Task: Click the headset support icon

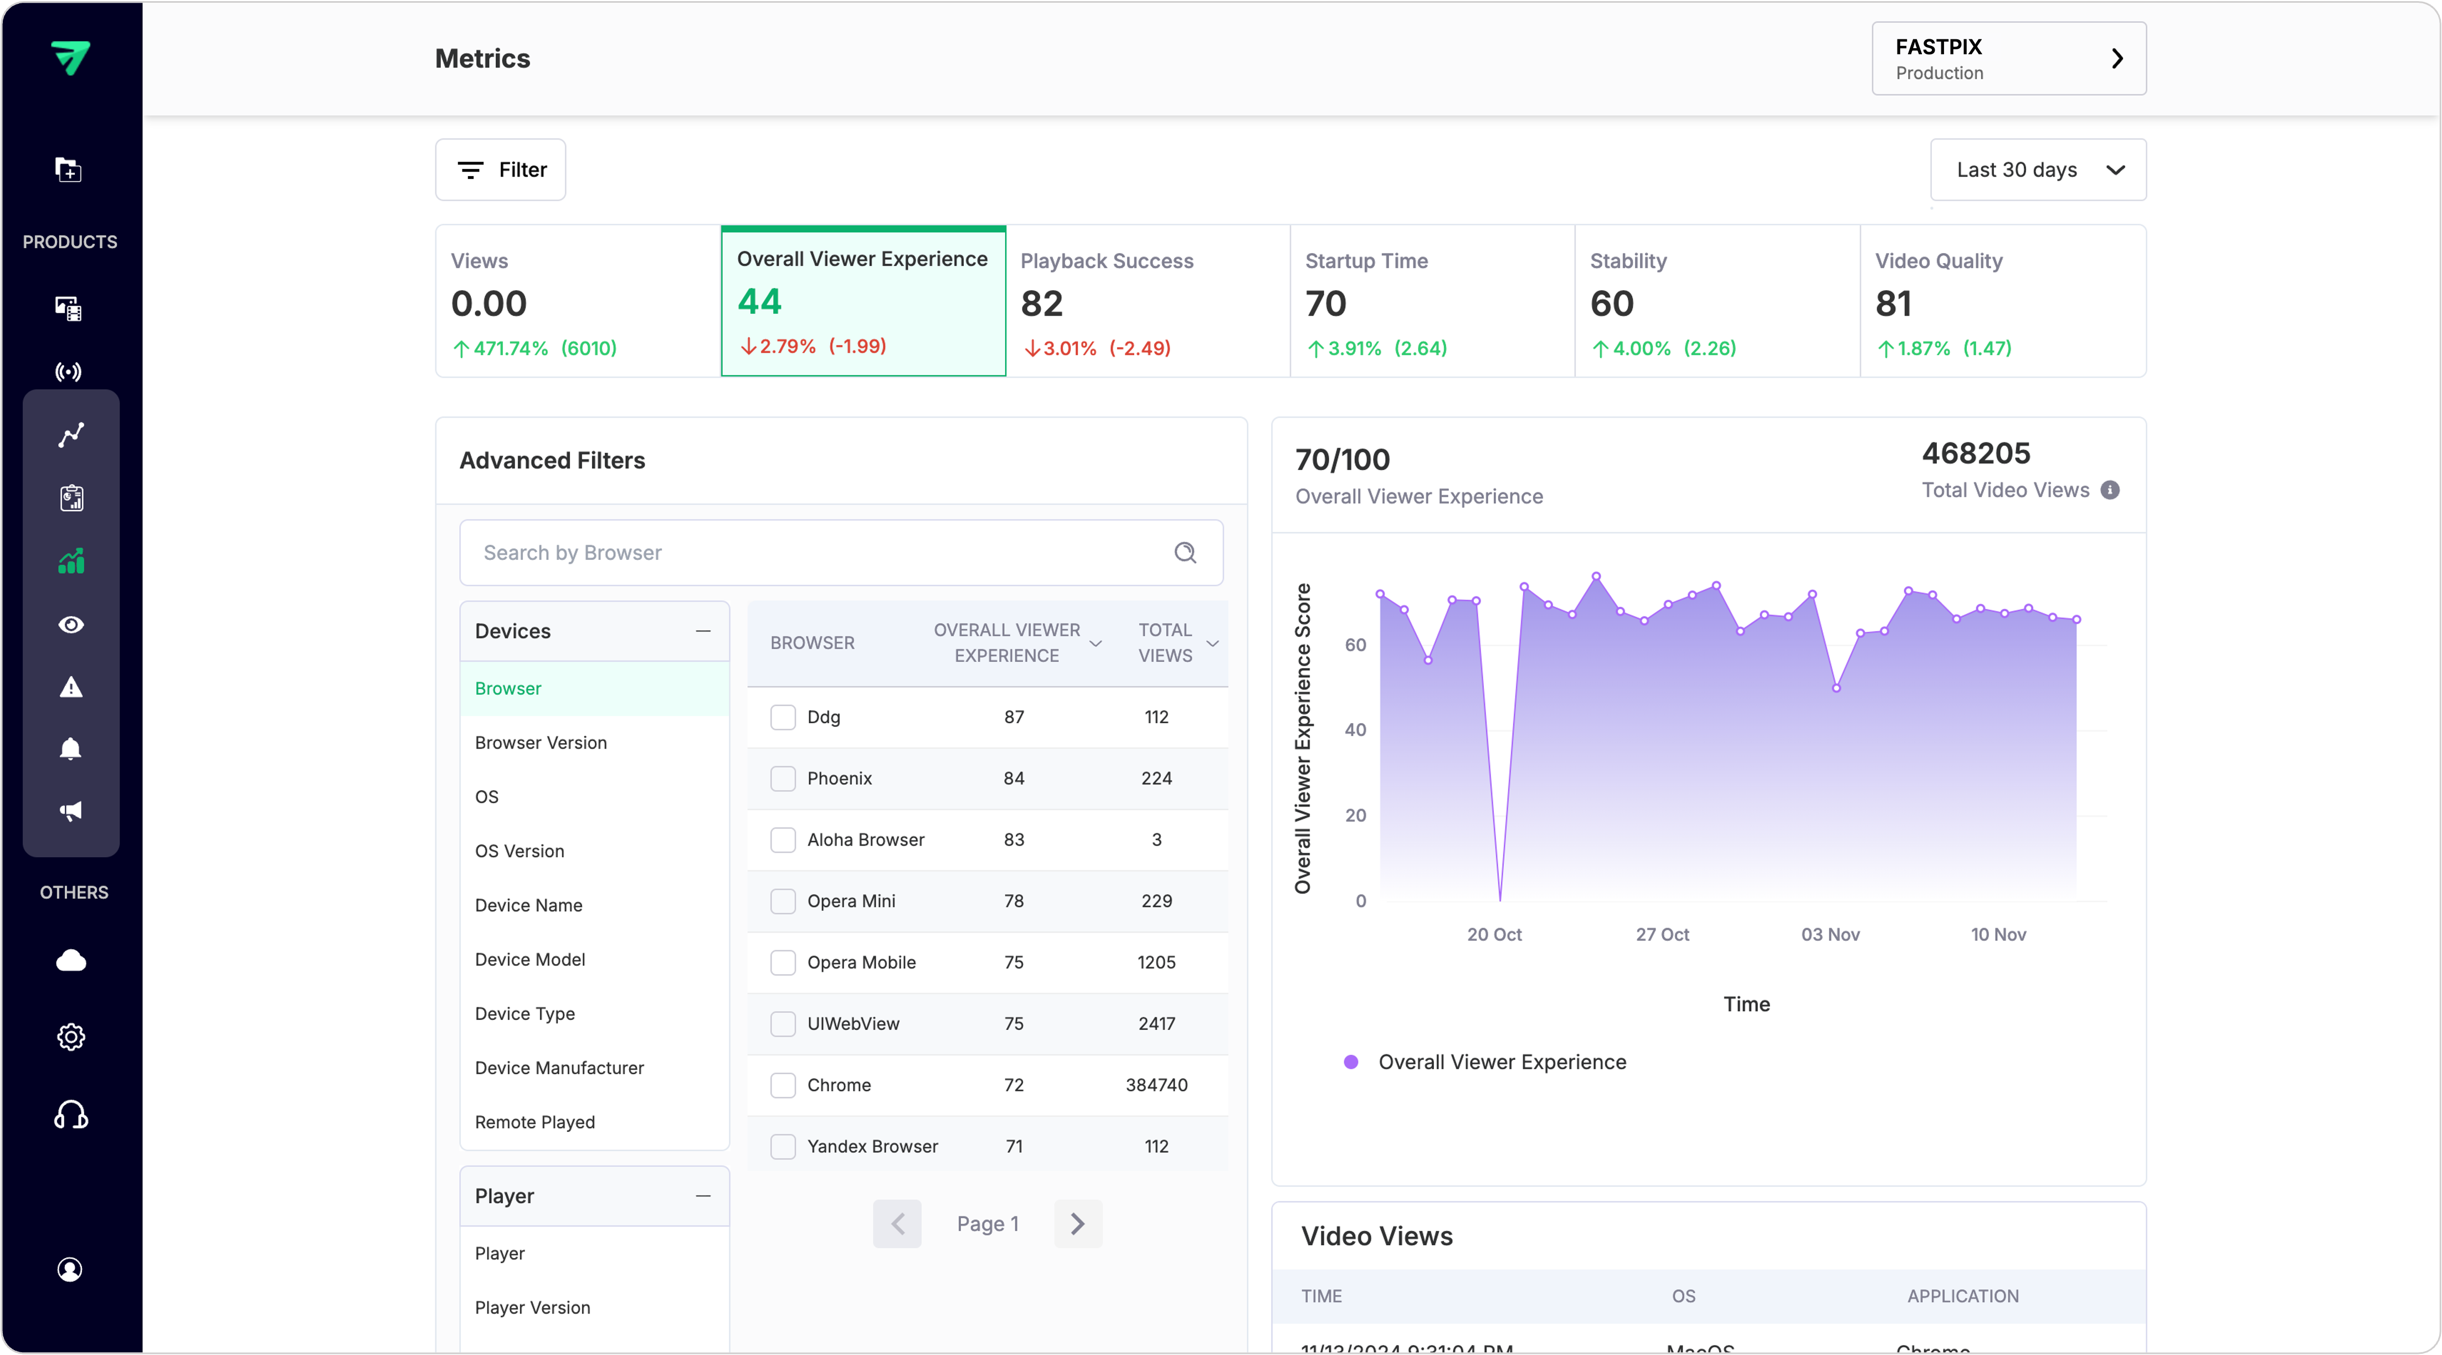Action: (x=71, y=1115)
